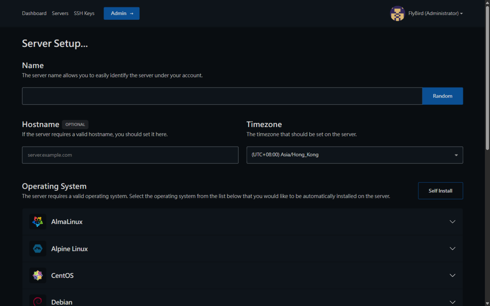The image size is (490, 306).
Task: Open the FlyBird (Administrator) account menu
Action: [x=436, y=14]
